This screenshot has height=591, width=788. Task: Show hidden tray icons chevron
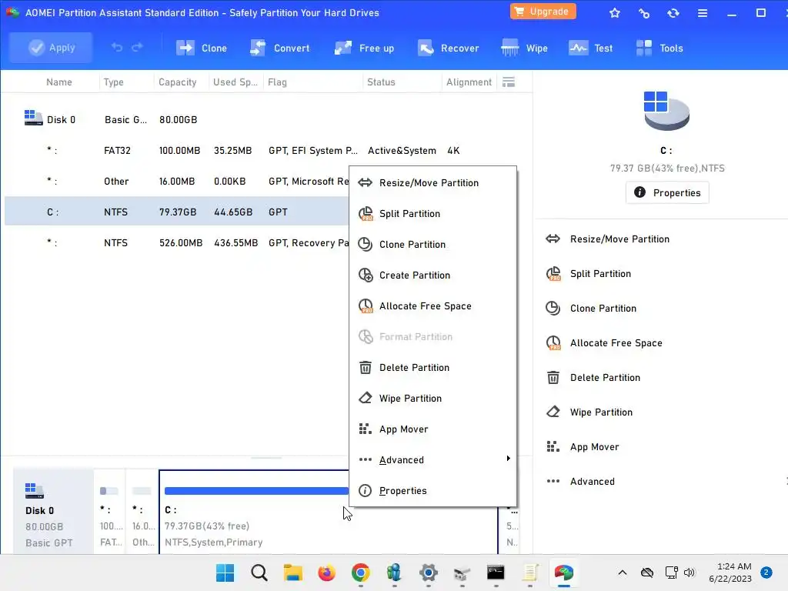pyautogui.click(x=622, y=573)
